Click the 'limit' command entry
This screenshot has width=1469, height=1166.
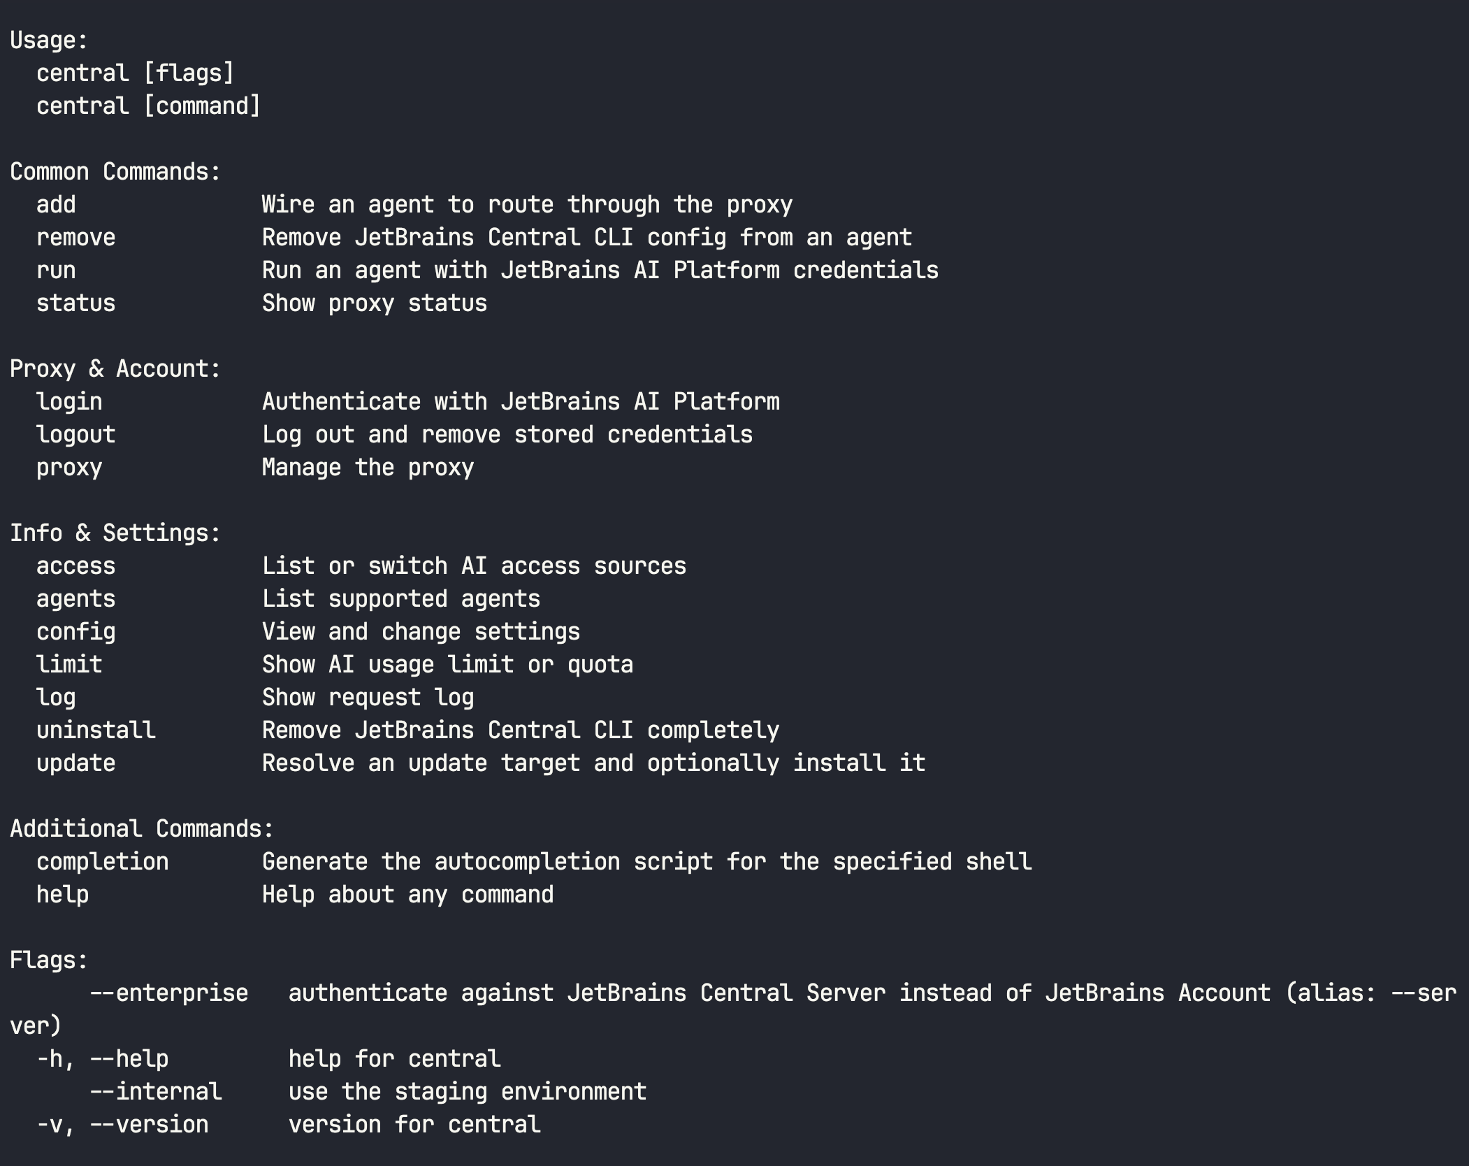tap(69, 665)
